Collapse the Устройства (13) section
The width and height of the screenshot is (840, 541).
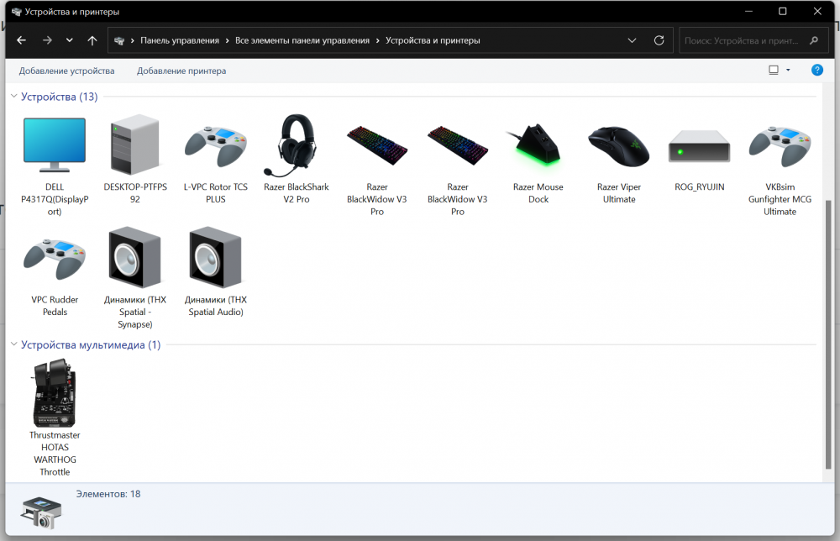tap(13, 97)
